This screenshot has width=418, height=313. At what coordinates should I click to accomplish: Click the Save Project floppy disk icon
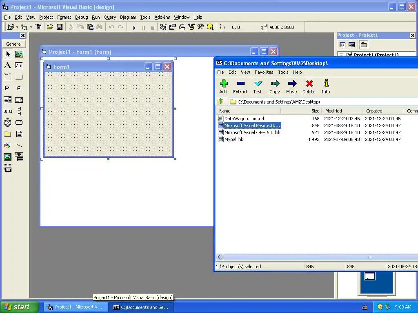click(60, 27)
